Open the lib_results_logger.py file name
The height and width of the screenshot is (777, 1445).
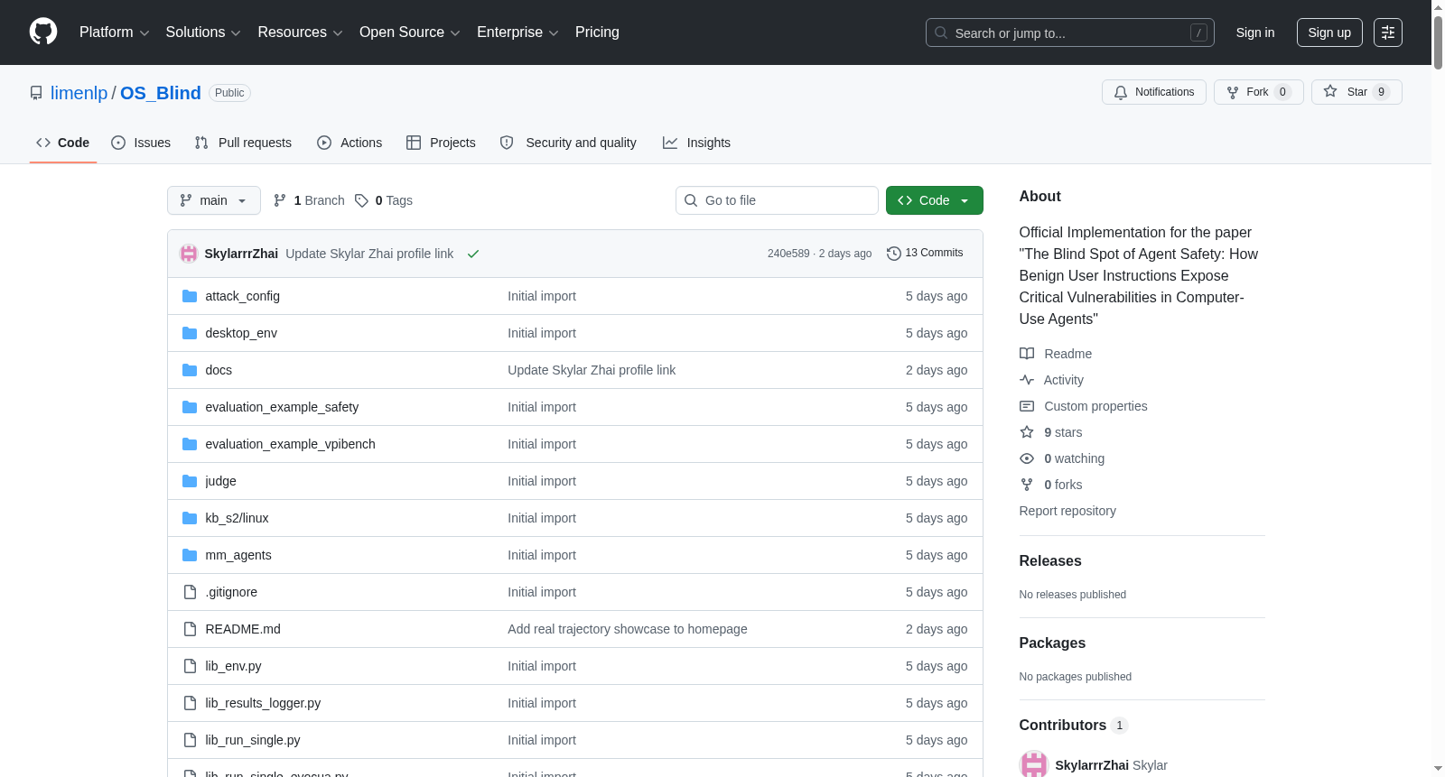[263, 703]
